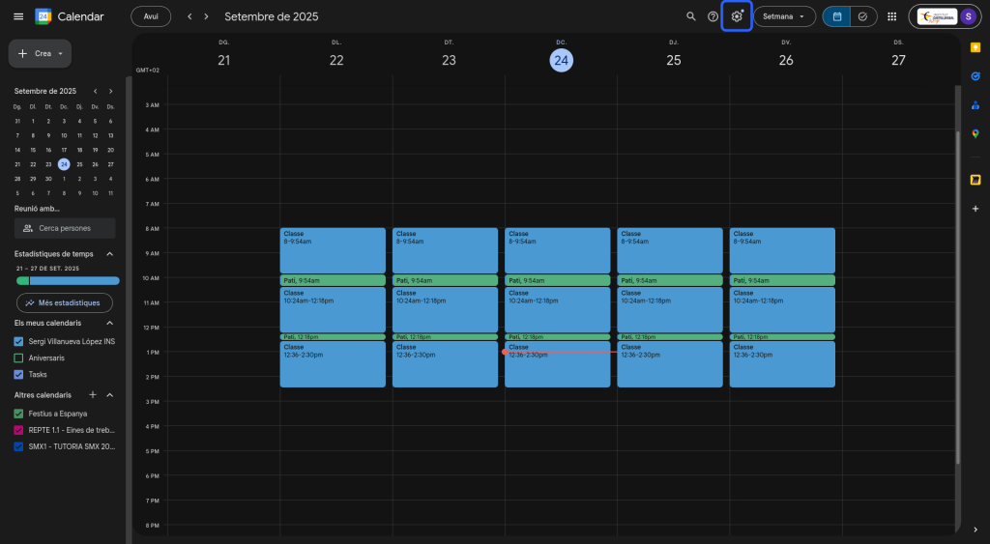The image size is (990, 544).
Task: Click the Més estadístiques button
Action: coord(64,302)
